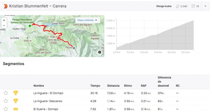Click the Strava chevron logo icon
The height and width of the screenshot is (112, 212).
[x=6, y=6]
